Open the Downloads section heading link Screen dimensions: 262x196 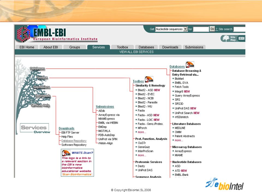(67, 128)
